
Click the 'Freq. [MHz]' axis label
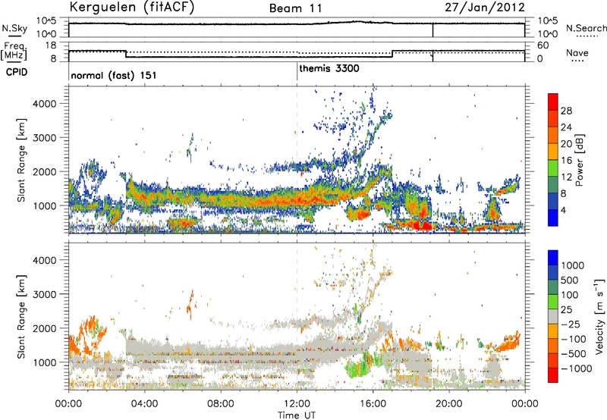[14, 52]
